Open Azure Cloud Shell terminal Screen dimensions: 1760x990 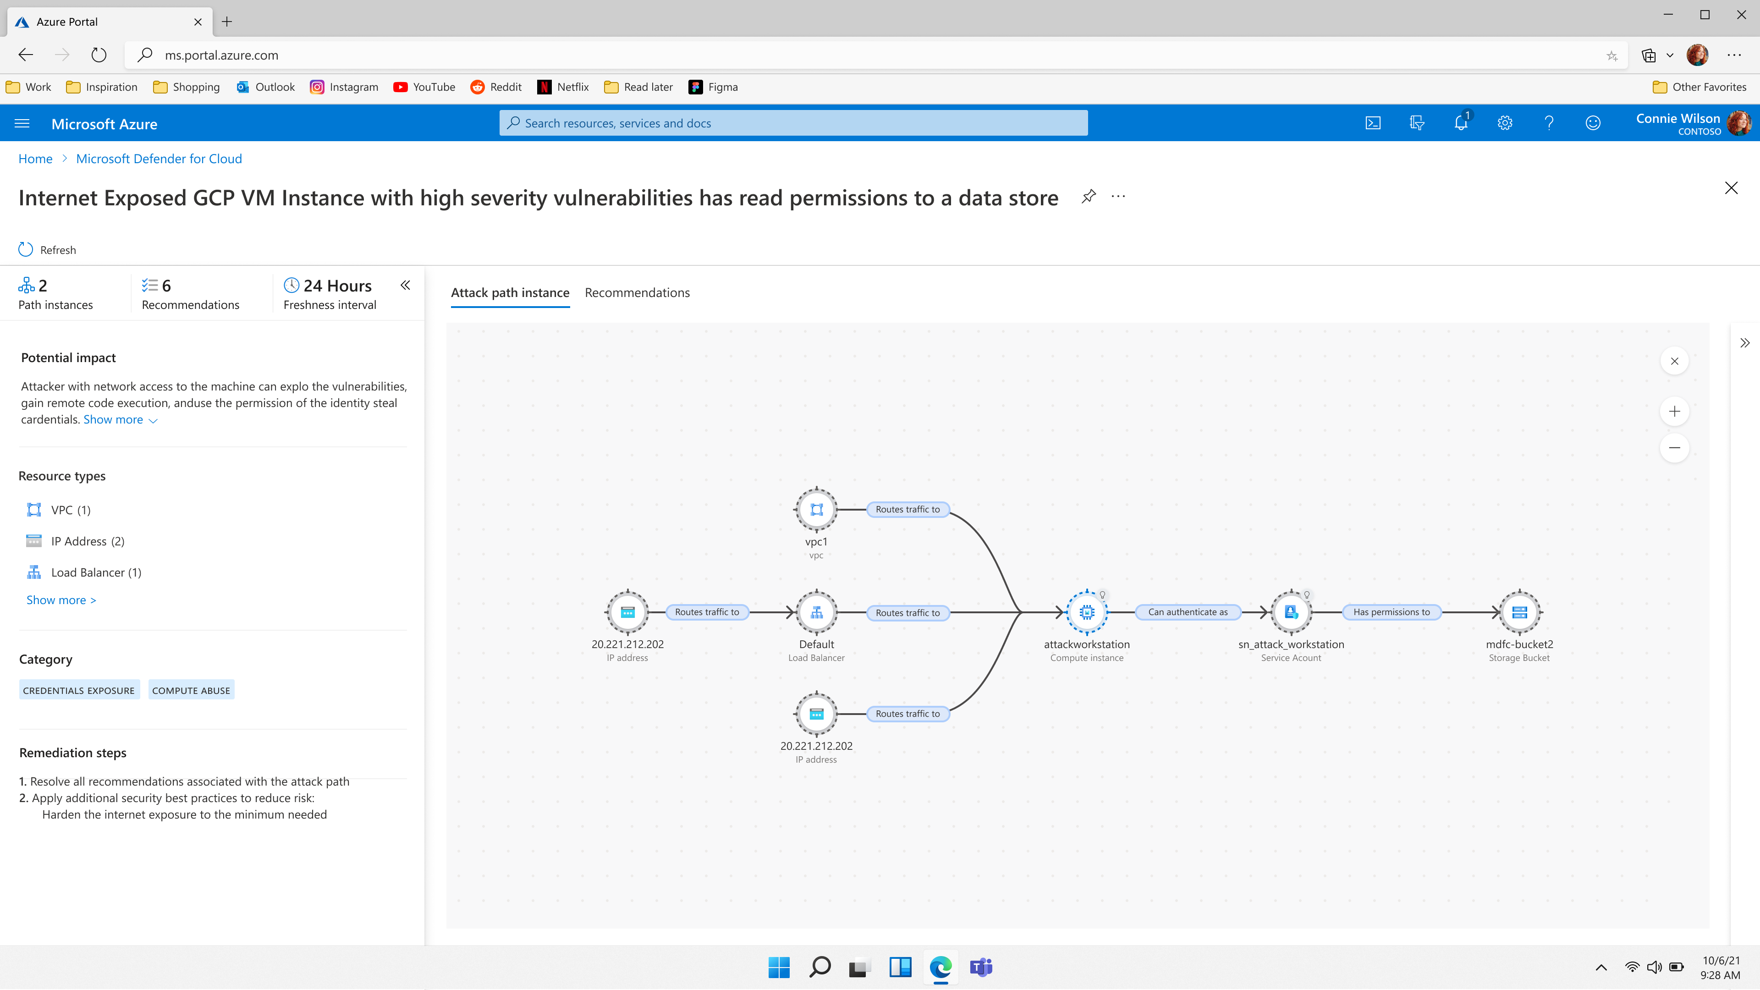click(x=1372, y=123)
